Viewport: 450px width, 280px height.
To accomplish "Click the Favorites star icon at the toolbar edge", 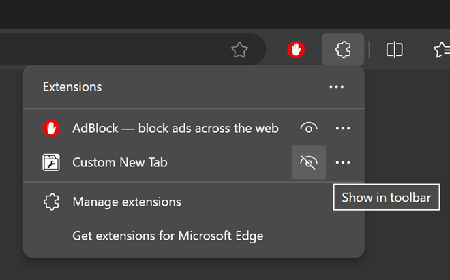I will click(442, 49).
